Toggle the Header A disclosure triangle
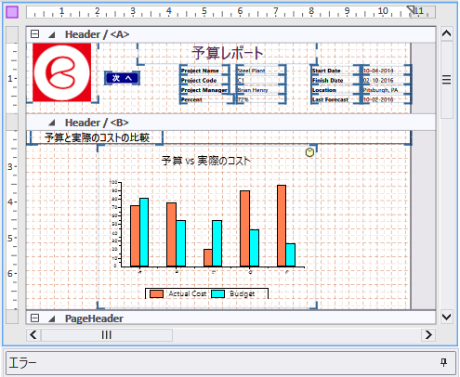Viewport: 460px width, 377px height. [52, 35]
